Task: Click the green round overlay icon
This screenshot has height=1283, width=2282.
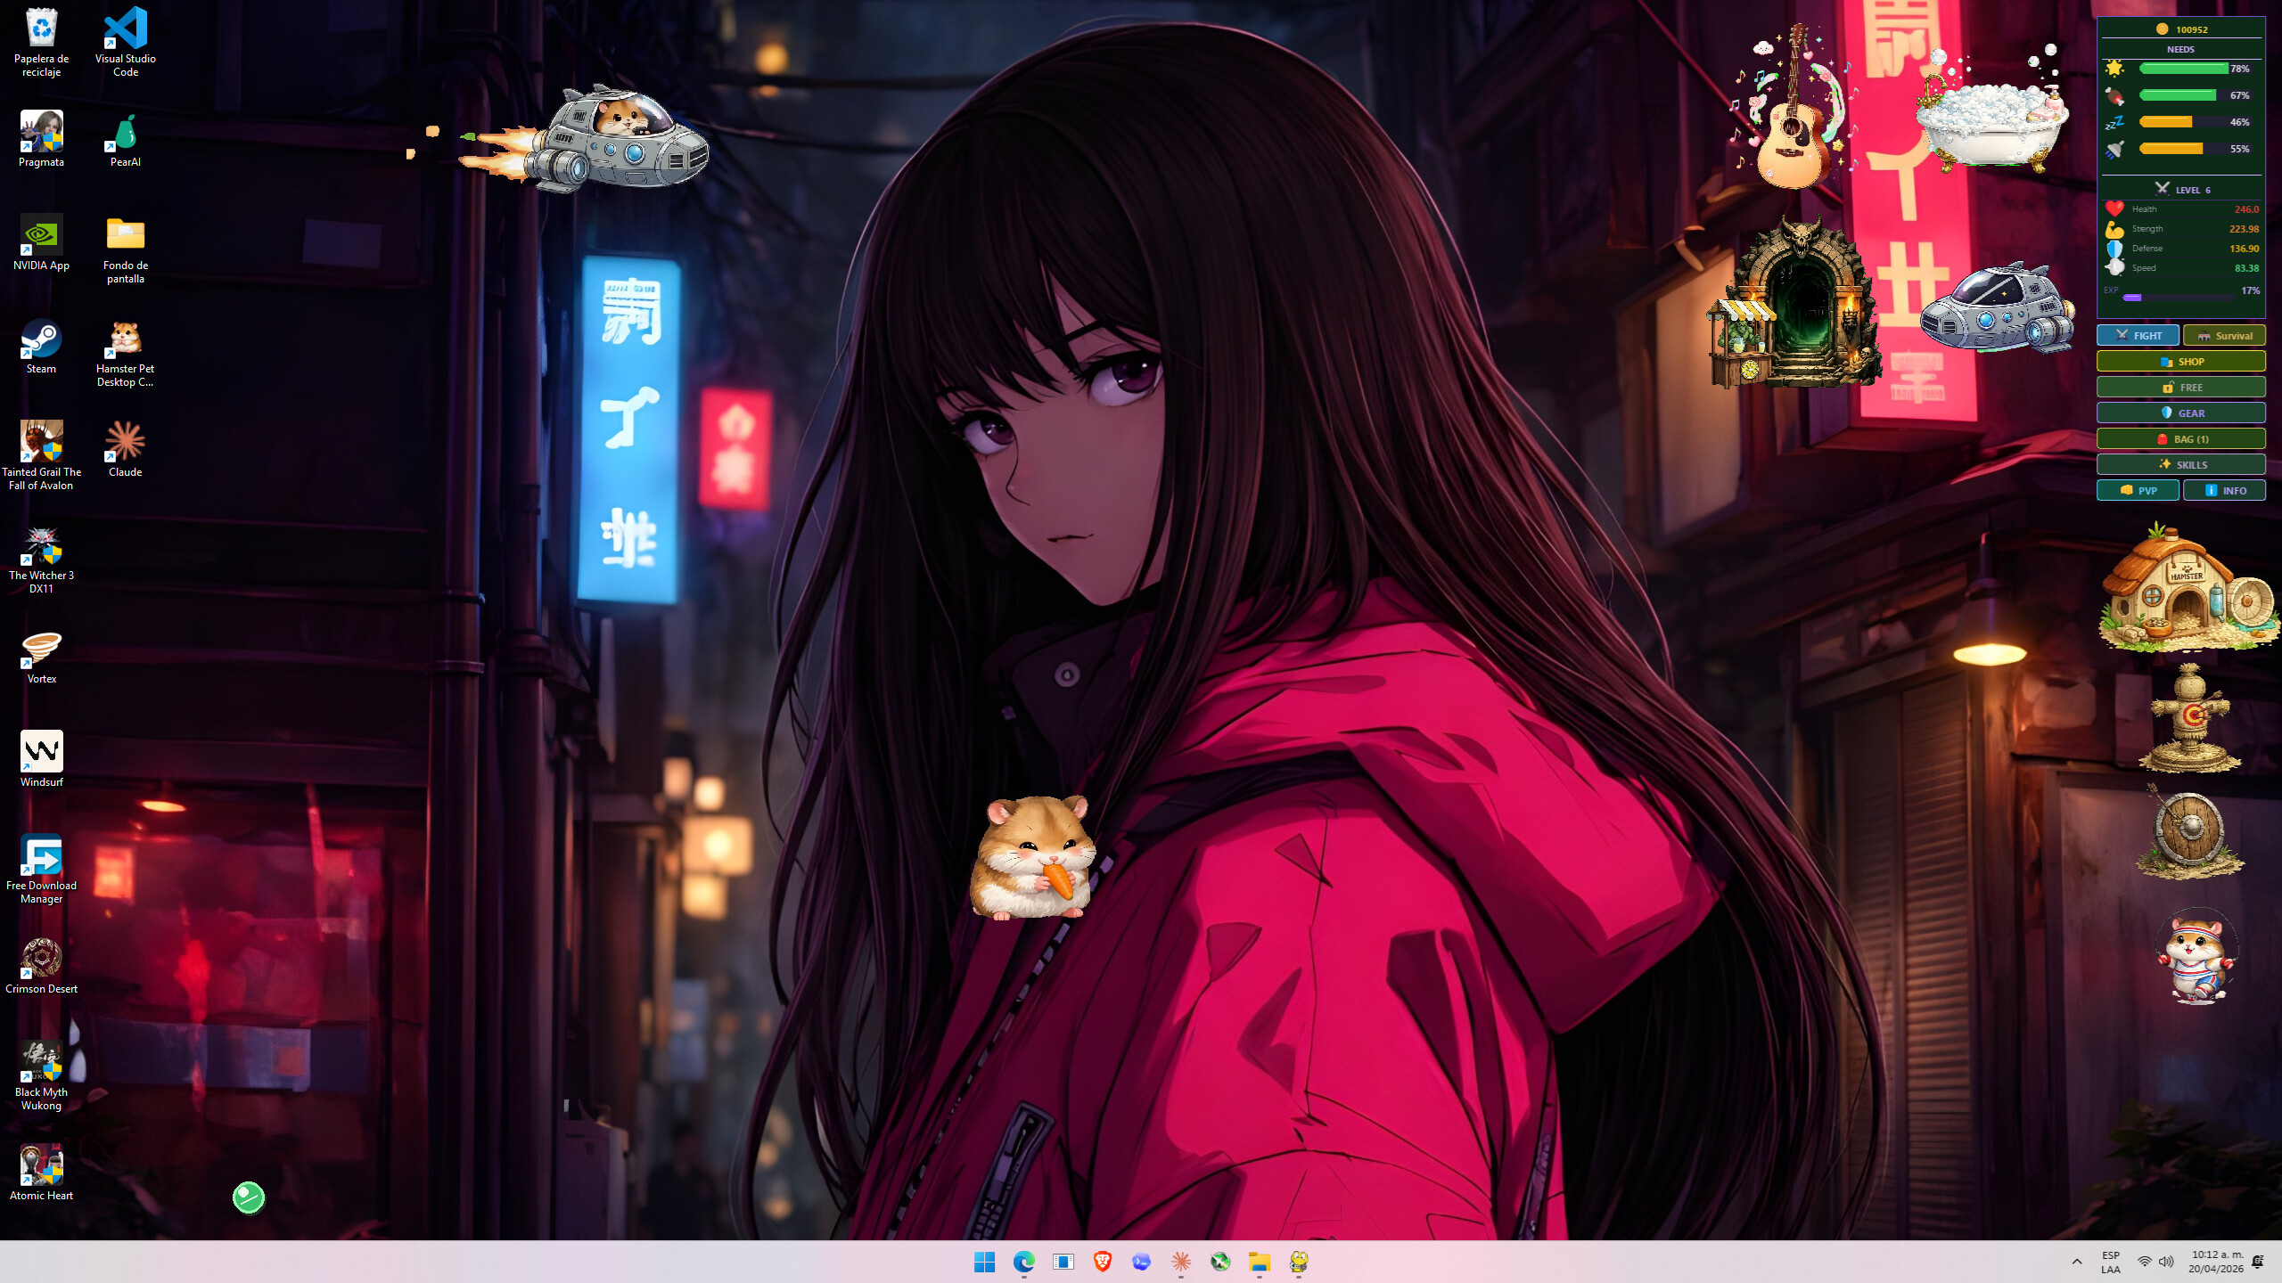Action: [x=249, y=1197]
